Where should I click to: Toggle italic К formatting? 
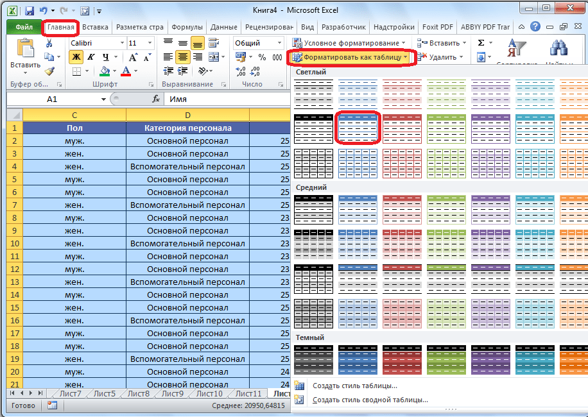click(x=91, y=57)
